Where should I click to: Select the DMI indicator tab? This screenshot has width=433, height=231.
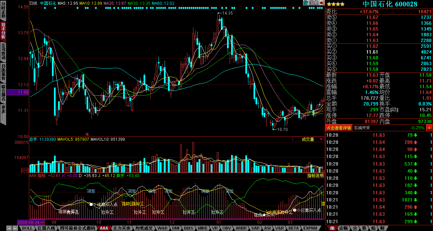click(x=176, y=228)
